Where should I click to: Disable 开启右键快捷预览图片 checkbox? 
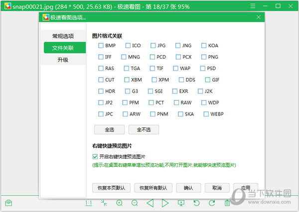[95, 157]
